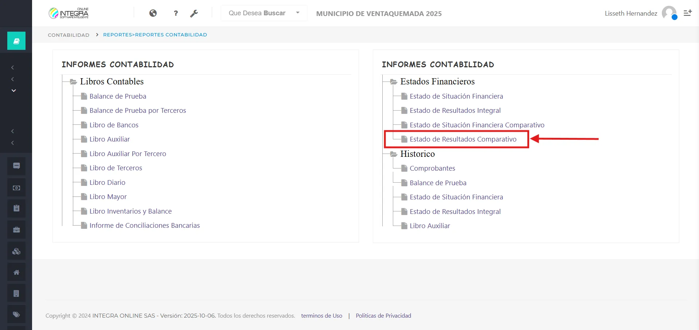This screenshot has height=330, width=699.
Task: Click the Politicas de Privacidad link
Action: (x=383, y=315)
